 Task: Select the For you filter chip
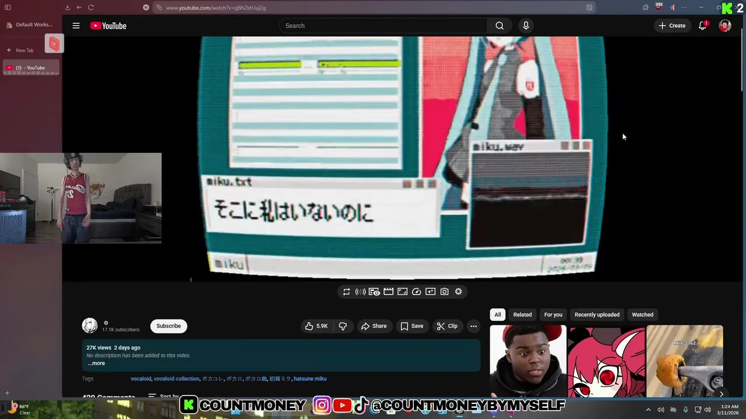point(553,315)
